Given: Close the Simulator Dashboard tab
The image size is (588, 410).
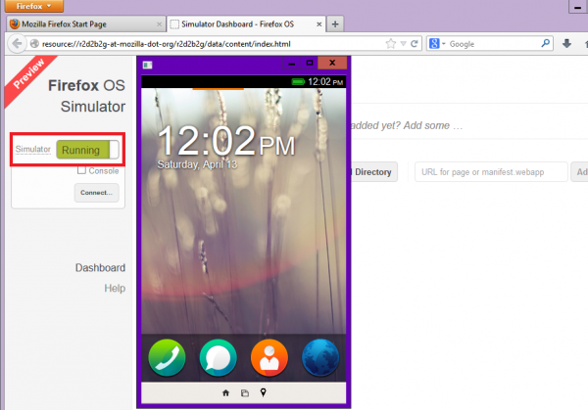Looking at the screenshot, I should [318, 24].
